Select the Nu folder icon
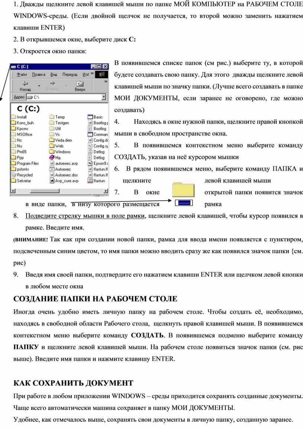This screenshot has height=428, width=303. tap(14, 146)
